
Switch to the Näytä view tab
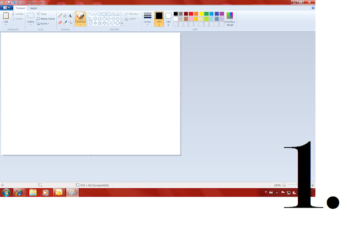click(x=33, y=8)
